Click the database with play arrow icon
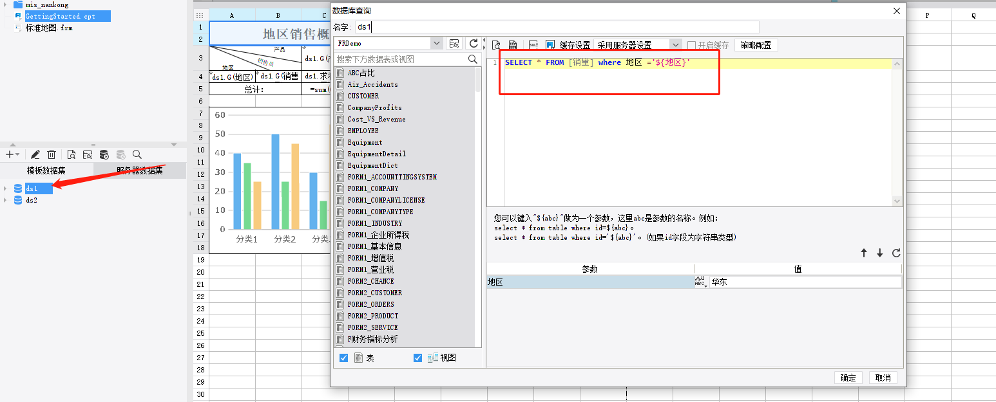This screenshot has height=402, width=996. (x=104, y=154)
